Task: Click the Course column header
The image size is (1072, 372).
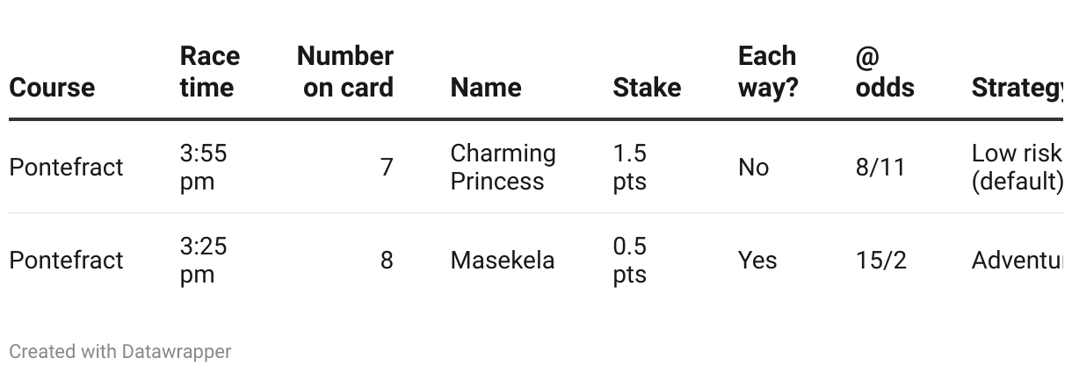Action: (52, 88)
